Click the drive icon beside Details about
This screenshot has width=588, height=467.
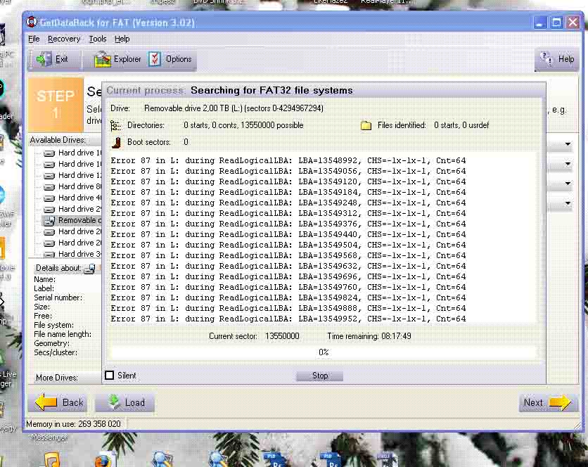89,269
